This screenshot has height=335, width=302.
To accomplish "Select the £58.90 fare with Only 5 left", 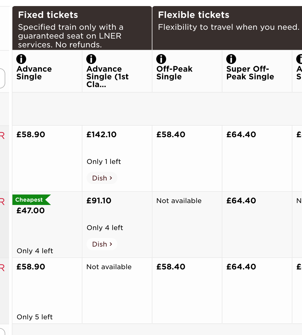I will pos(47,291).
